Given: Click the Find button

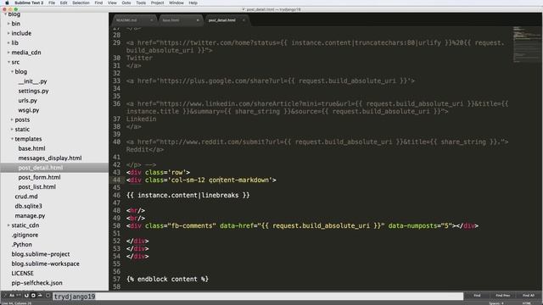Looking at the screenshot, I should coord(477,296).
